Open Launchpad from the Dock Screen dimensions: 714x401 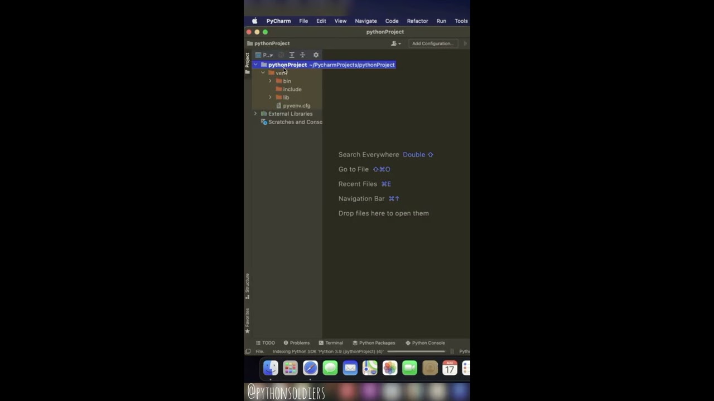(290, 368)
